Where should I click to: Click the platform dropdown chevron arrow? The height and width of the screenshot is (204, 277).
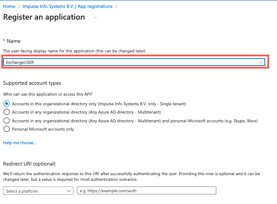(68, 191)
